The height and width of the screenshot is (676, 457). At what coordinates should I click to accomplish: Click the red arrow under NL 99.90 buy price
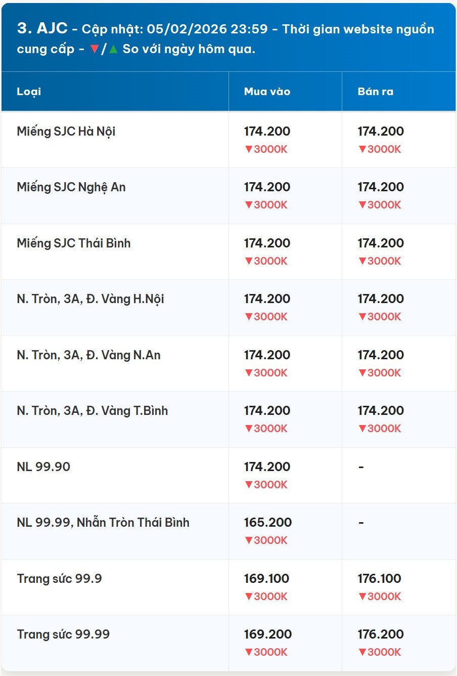pyautogui.click(x=249, y=485)
